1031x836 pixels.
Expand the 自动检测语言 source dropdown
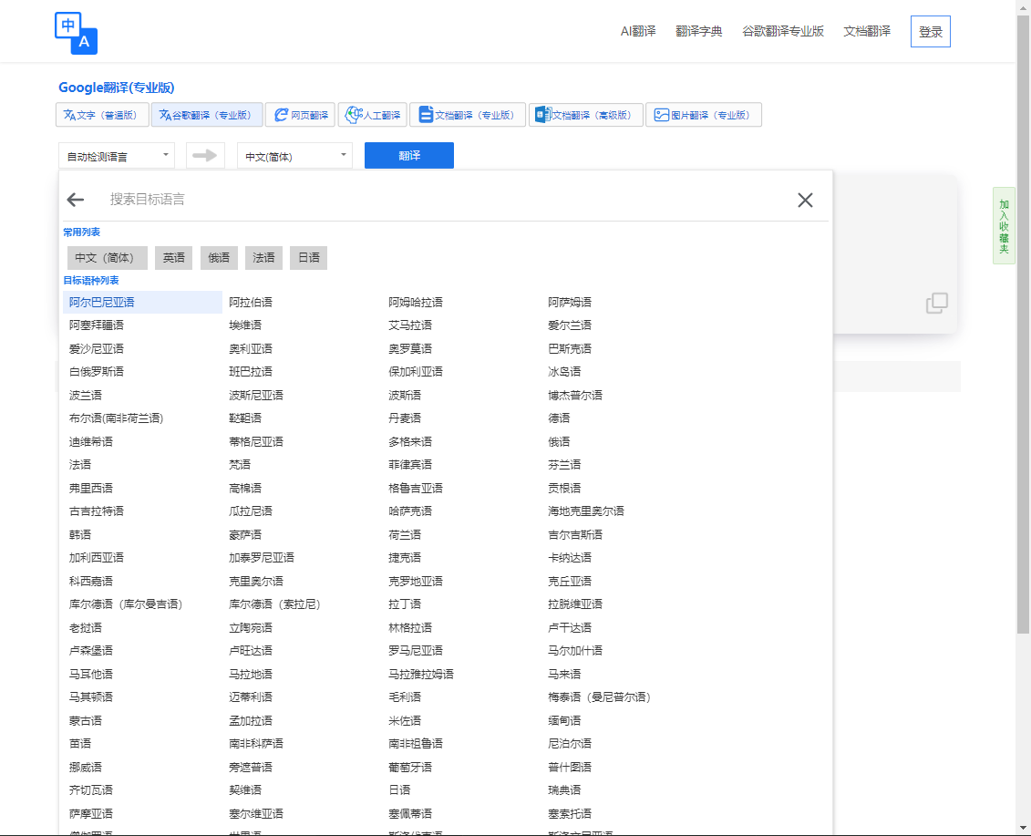(x=117, y=156)
